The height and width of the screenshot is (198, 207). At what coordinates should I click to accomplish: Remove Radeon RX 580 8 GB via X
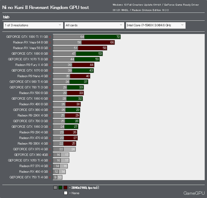(x=50, y=93)
